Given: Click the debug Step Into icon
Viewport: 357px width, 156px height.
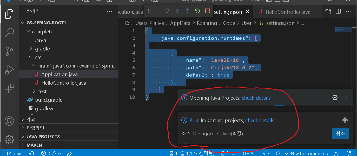Looking at the screenshot, I should point(177,11).
